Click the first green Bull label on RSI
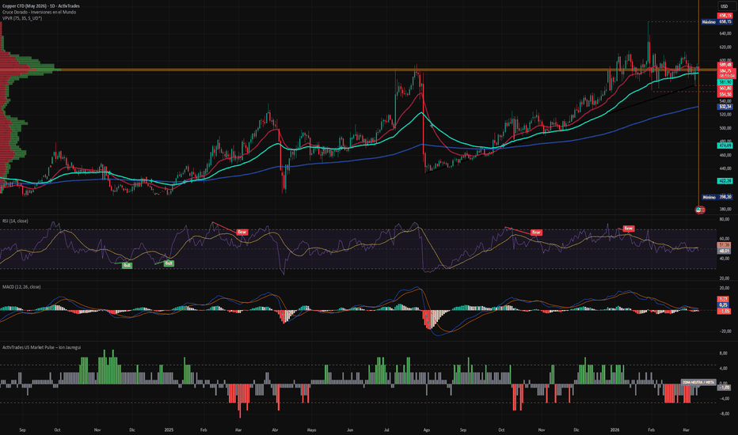The image size is (738, 435). [x=127, y=265]
